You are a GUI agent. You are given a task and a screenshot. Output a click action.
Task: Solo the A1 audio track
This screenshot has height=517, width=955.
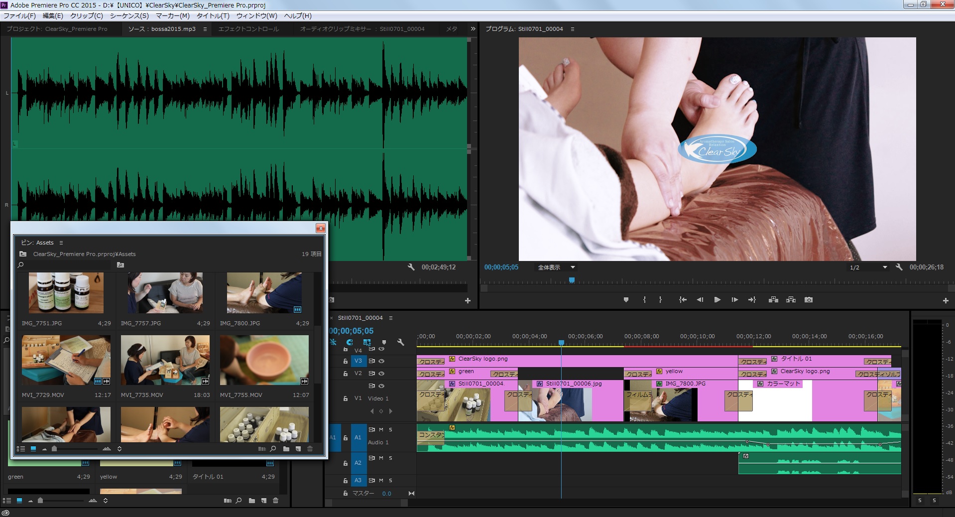coord(390,429)
